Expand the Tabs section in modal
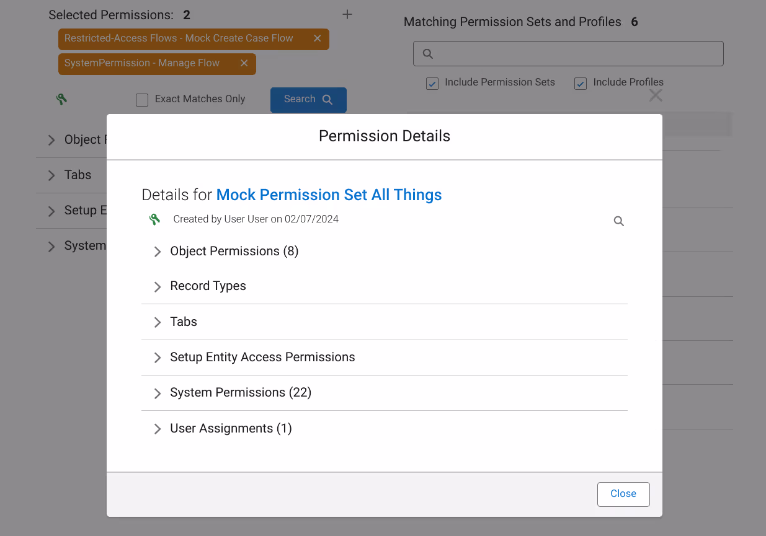 [x=385, y=322]
